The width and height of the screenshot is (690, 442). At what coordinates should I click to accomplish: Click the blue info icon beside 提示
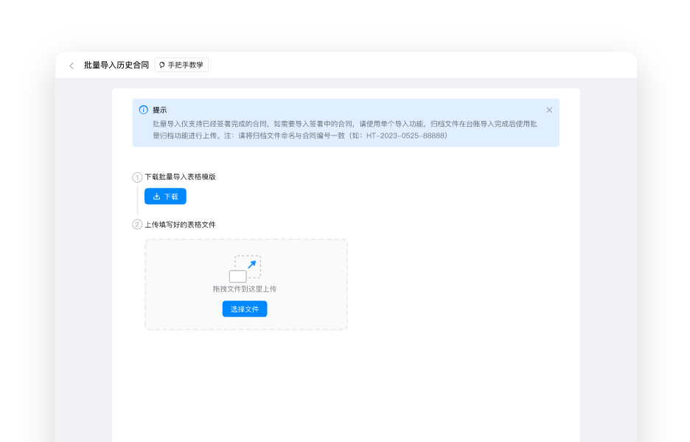click(x=143, y=110)
